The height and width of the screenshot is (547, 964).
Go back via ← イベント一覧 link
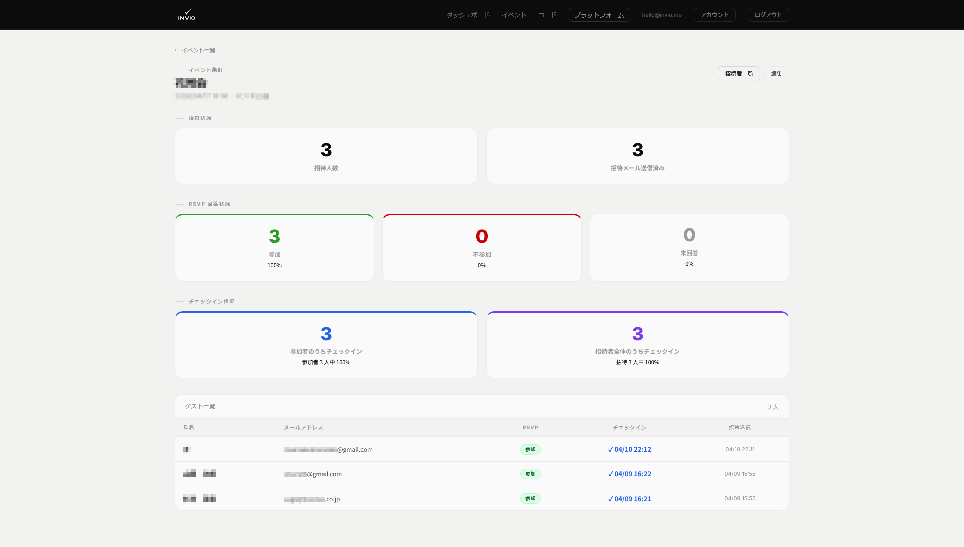click(195, 50)
